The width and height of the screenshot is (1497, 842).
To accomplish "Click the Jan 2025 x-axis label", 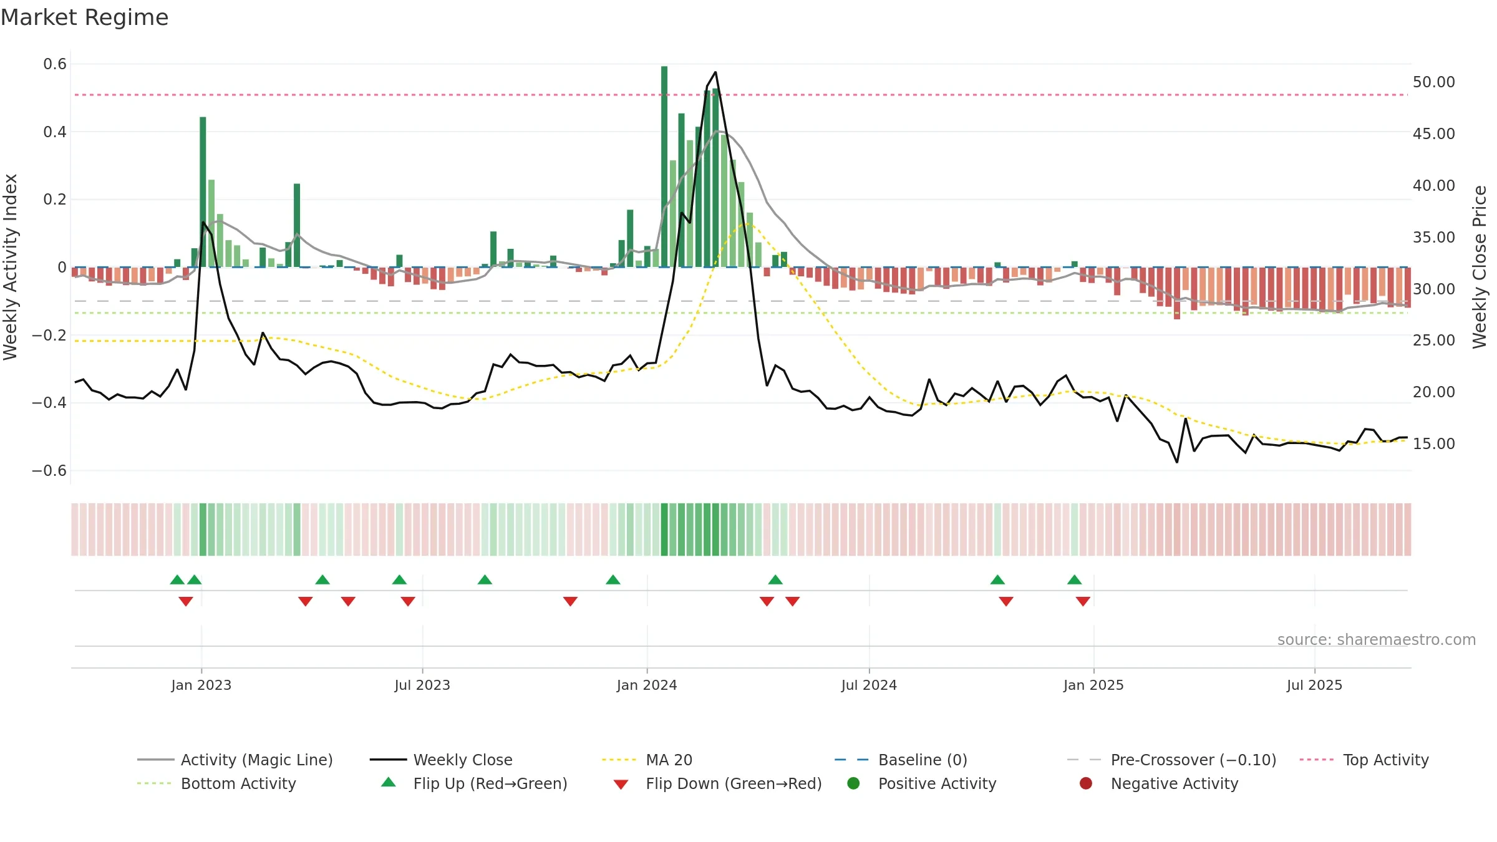I will point(1093,685).
